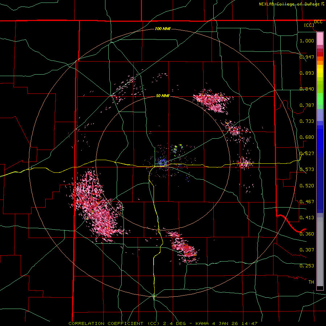Click the NEXLAB-College of DuPage watermark text

pyautogui.click(x=291, y=4)
